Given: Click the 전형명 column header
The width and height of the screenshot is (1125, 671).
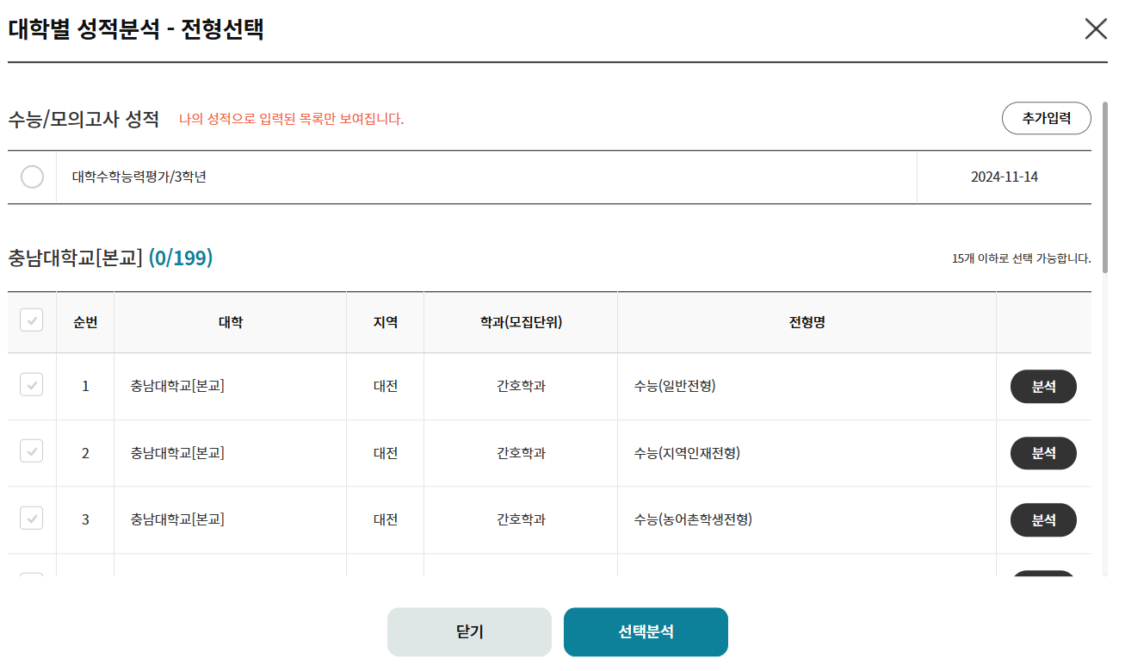Looking at the screenshot, I should 806,321.
